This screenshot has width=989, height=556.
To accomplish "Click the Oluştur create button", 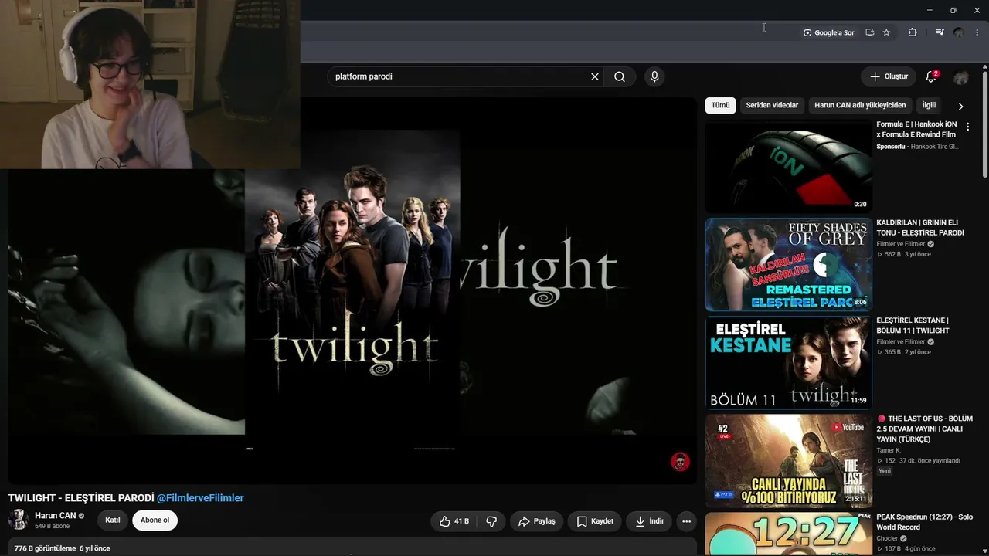I will coord(889,76).
